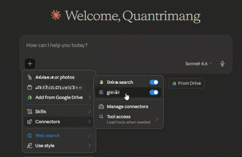Open Tool access settings entry
The height and width of the screenshot is (157, 242).
(129, 119)
